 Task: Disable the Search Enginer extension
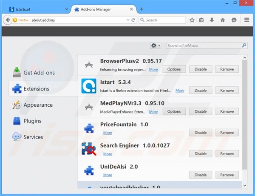click(201, 154)
